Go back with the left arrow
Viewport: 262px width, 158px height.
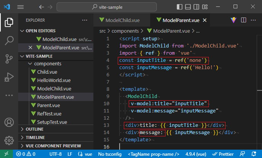(x=41, y=7)
